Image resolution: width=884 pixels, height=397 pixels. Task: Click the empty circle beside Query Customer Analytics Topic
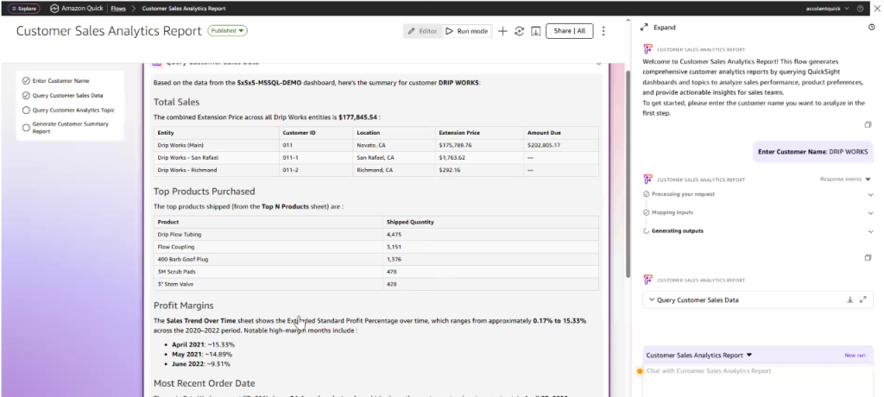tap(26, 110)
